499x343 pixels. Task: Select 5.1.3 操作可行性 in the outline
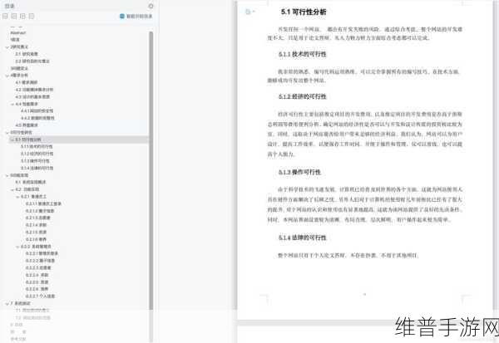tap(35, 161)
